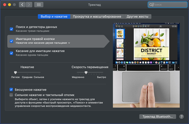189x124 pixels.
Task: Select the Выбор и нажатие tab
Action: (54, 17)
